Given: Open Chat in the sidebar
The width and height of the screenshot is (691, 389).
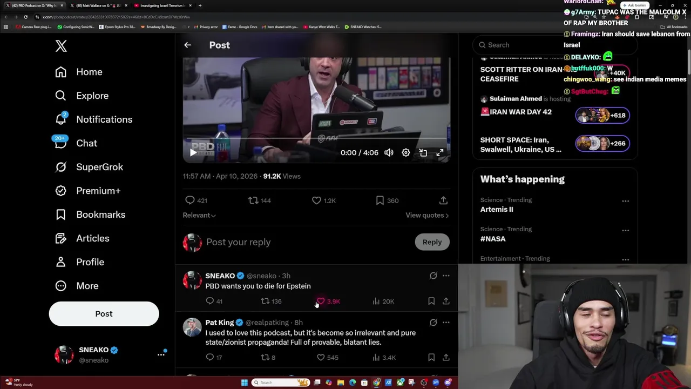Looking at the screenshot, I should (76, 143).
